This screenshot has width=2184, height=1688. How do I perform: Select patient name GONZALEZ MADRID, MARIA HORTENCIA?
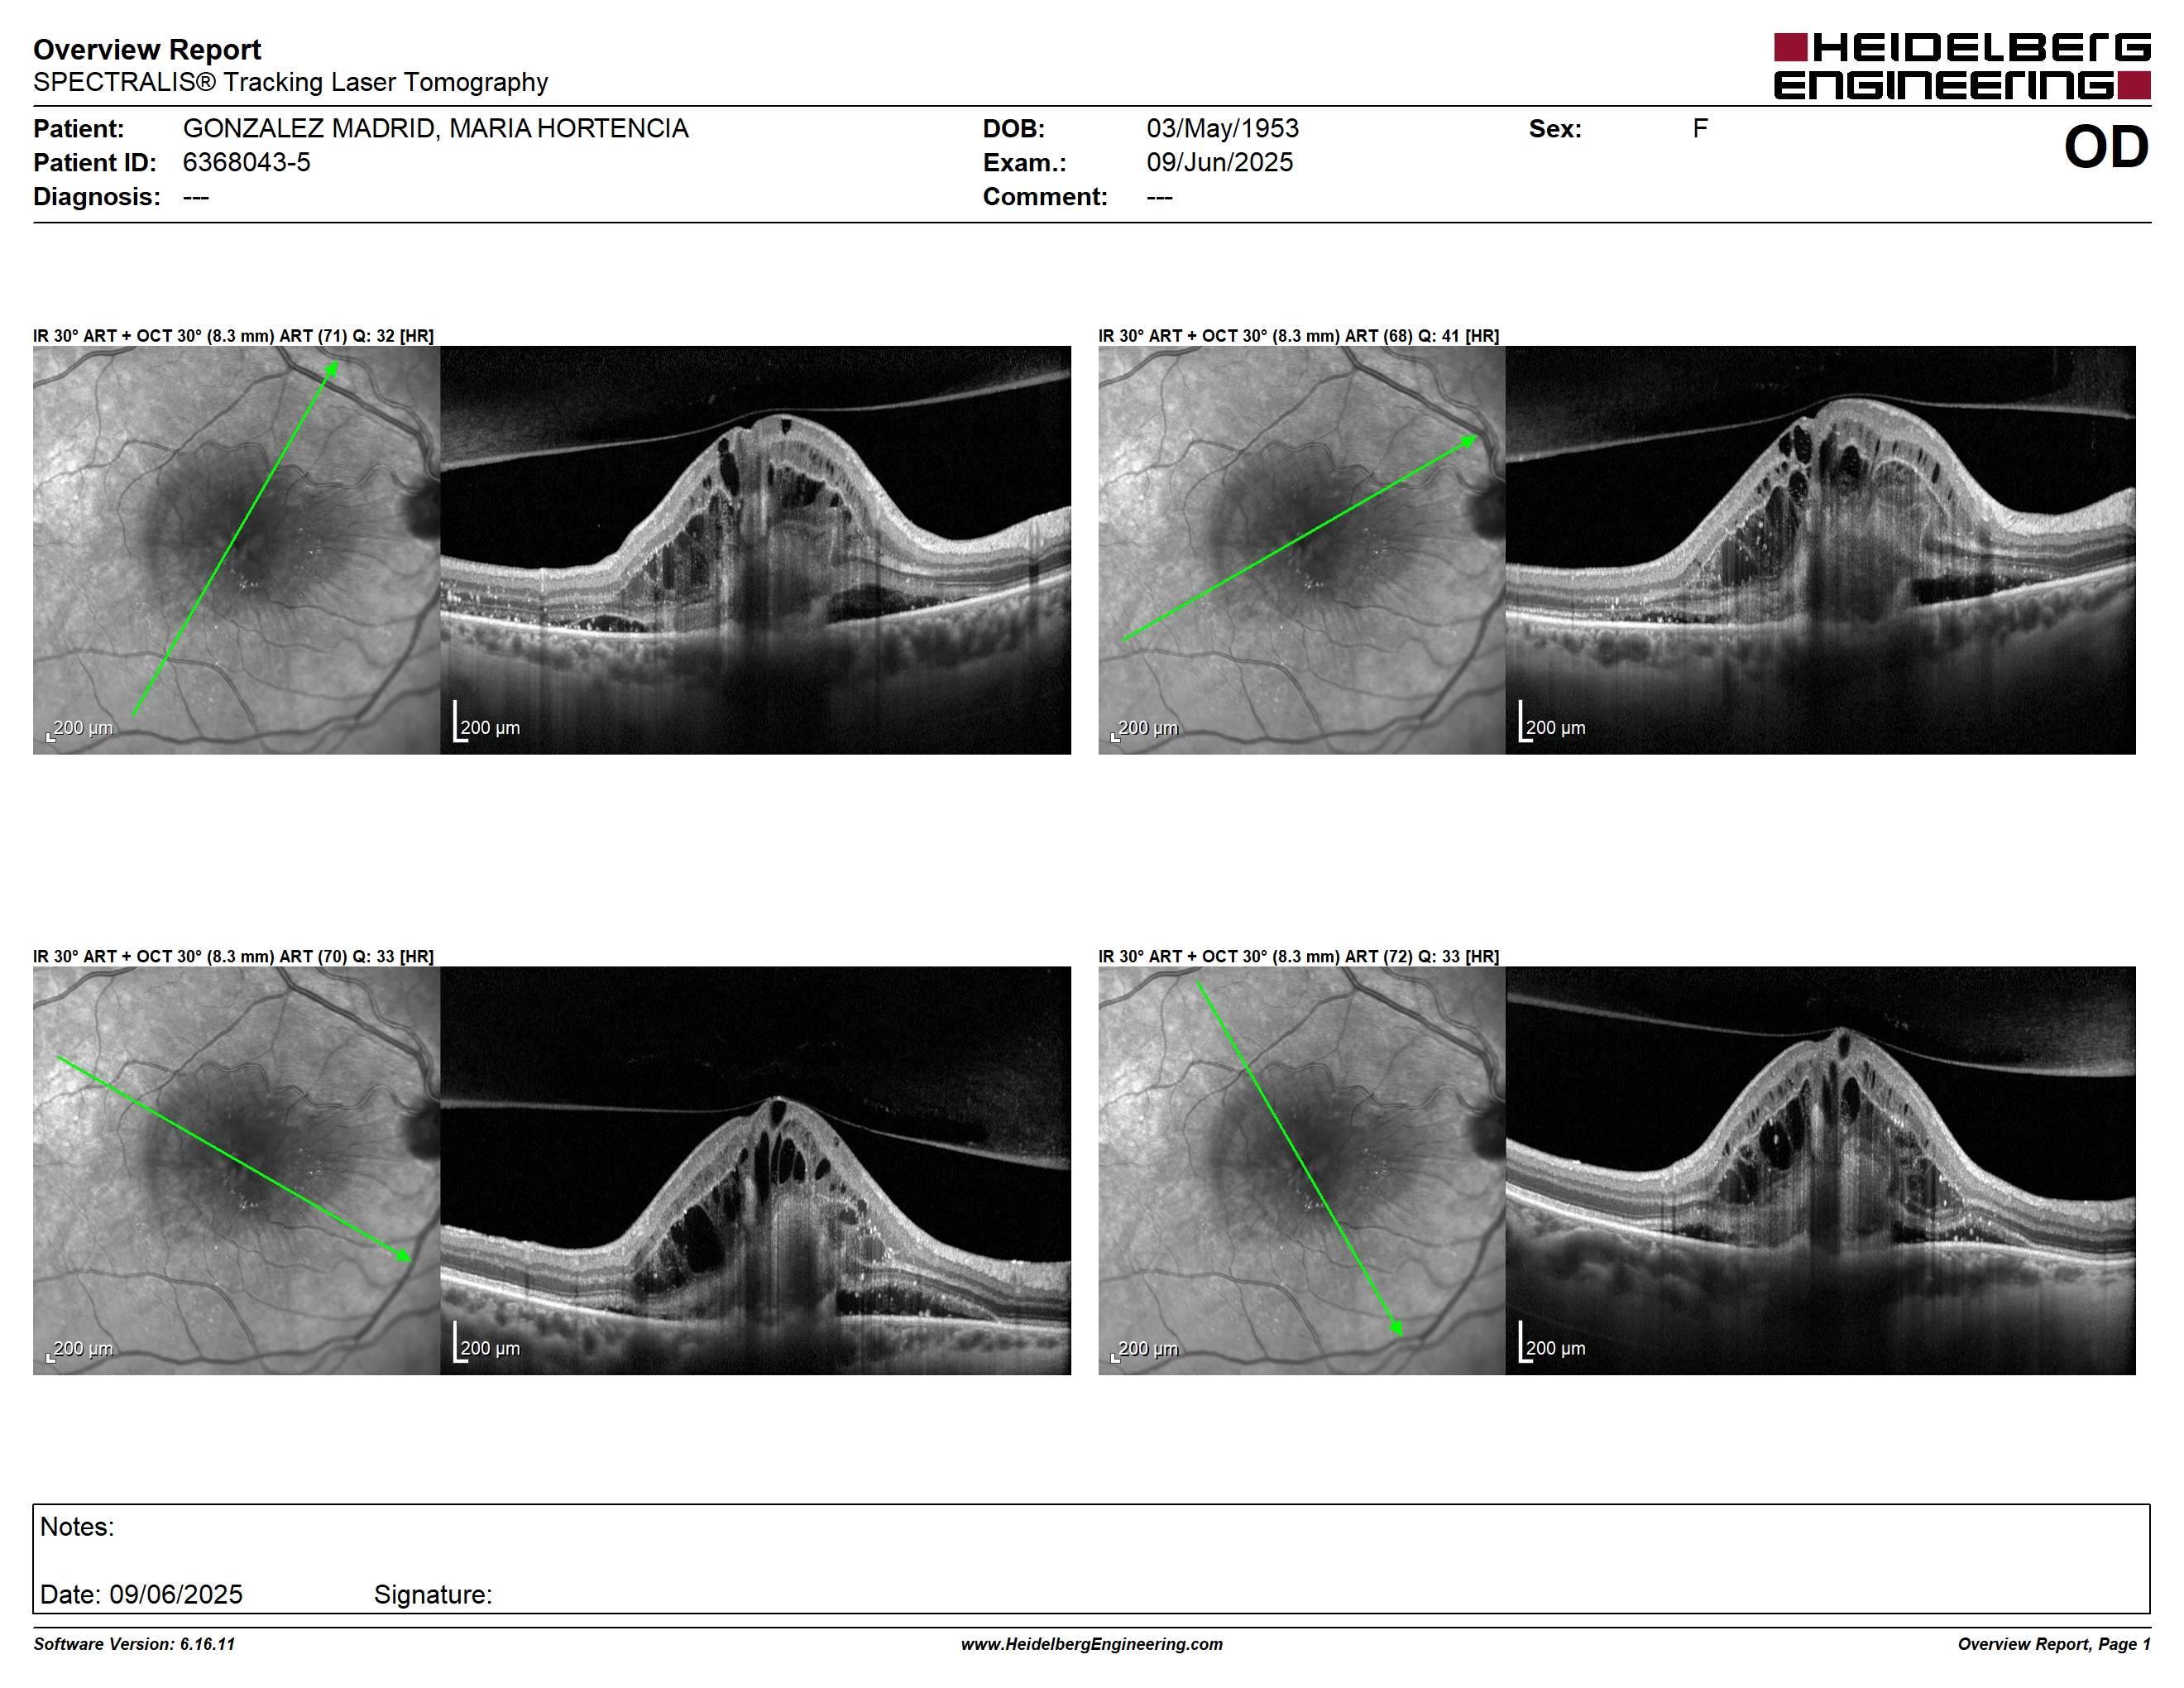[435, 128]
